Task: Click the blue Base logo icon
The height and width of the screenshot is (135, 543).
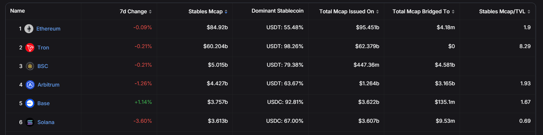Action: [x=30, y=103]
